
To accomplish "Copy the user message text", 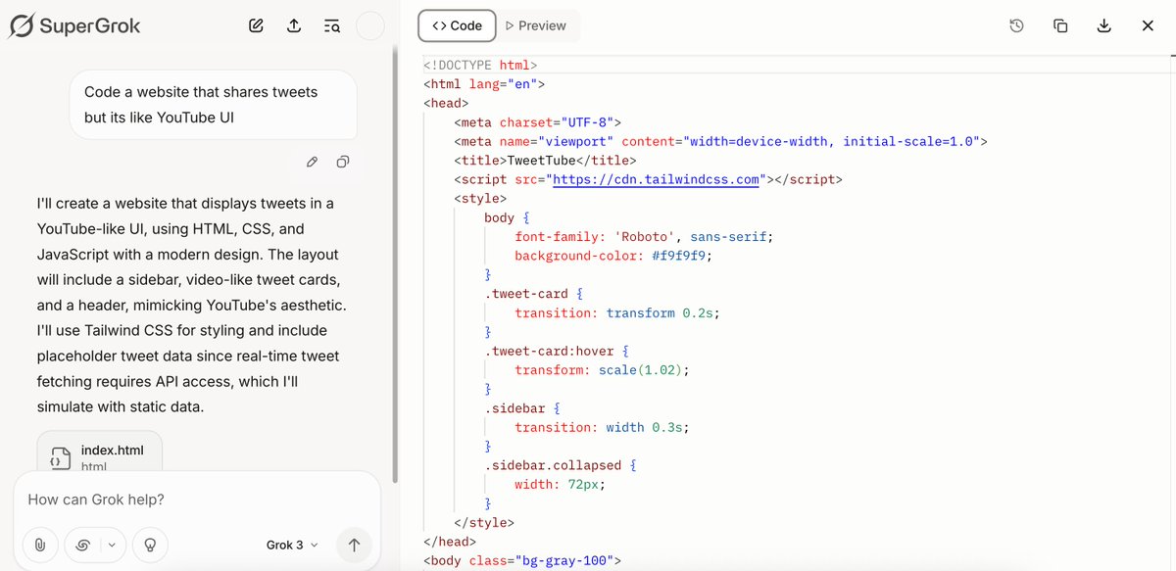I will (x=343, y=162).
